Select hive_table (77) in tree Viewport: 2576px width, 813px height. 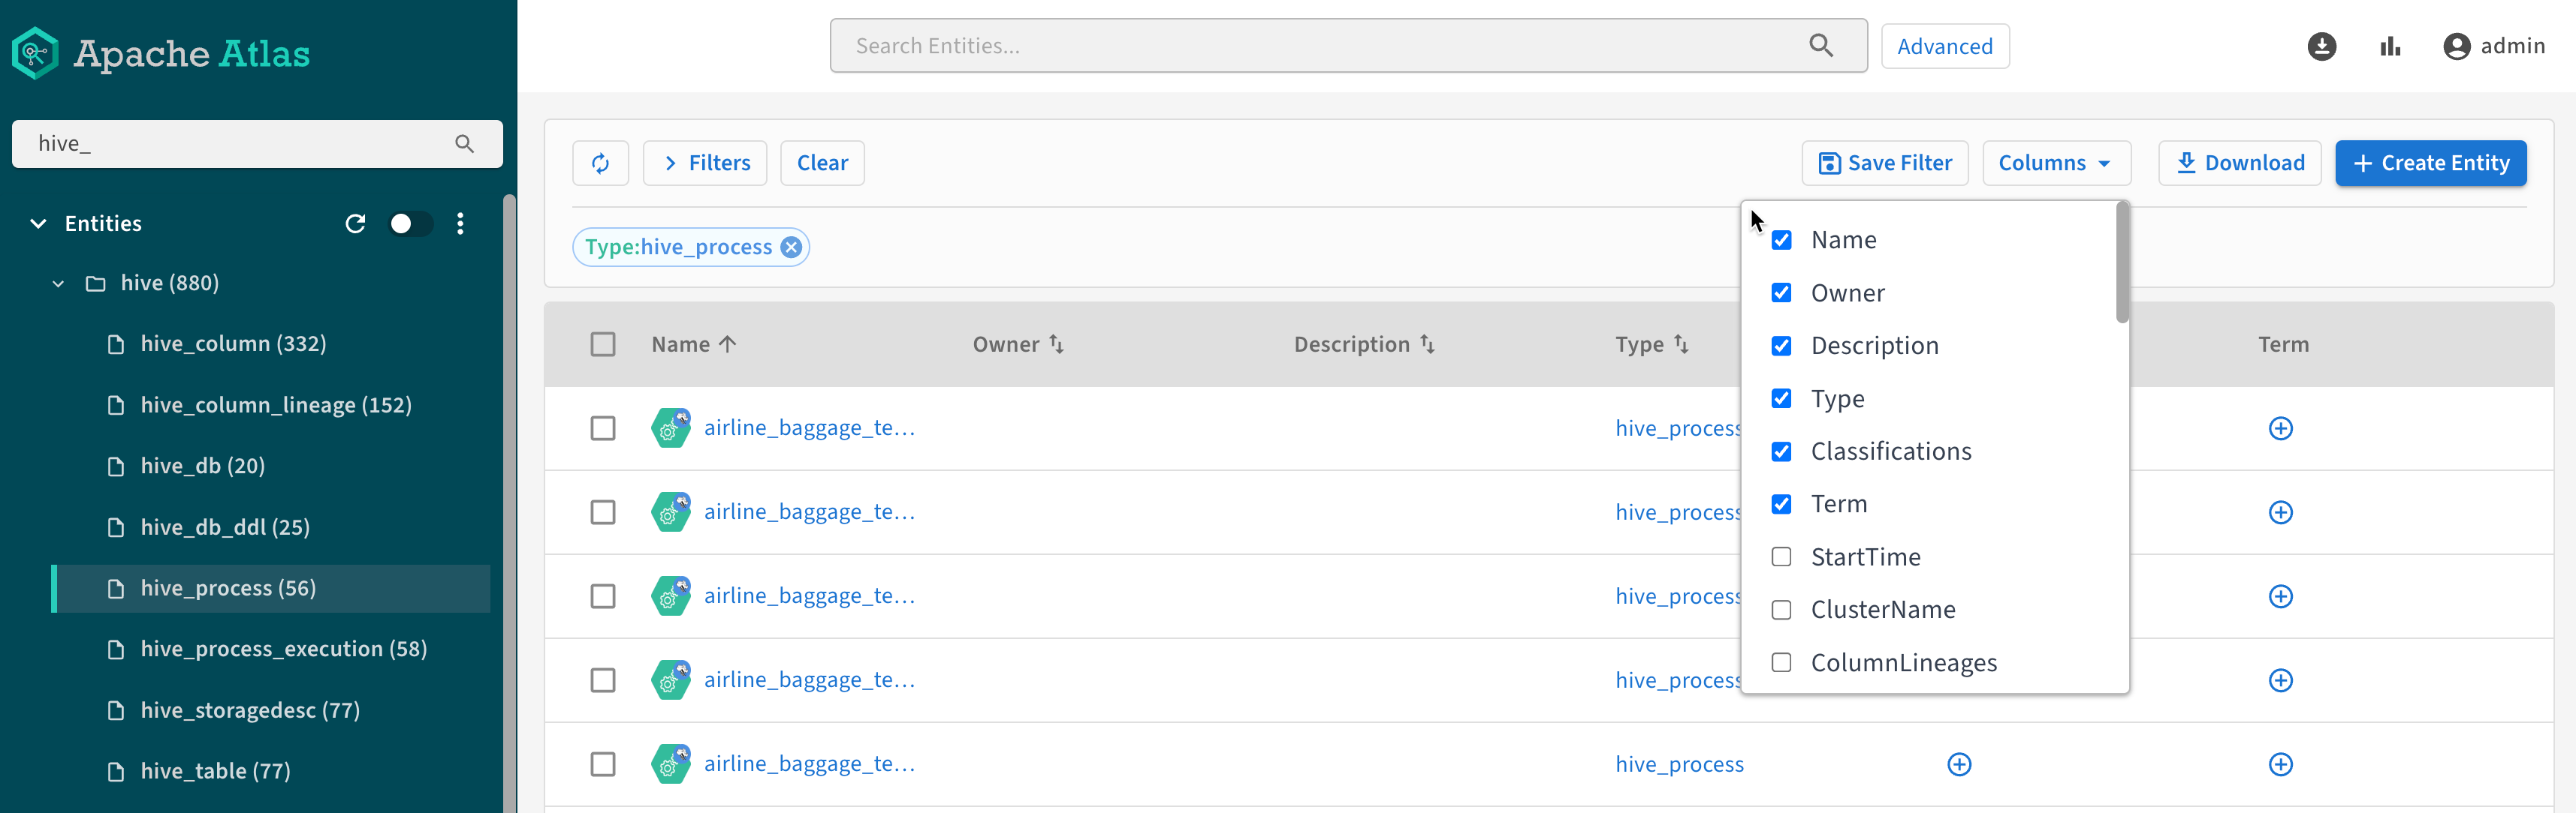coord(215,771)
